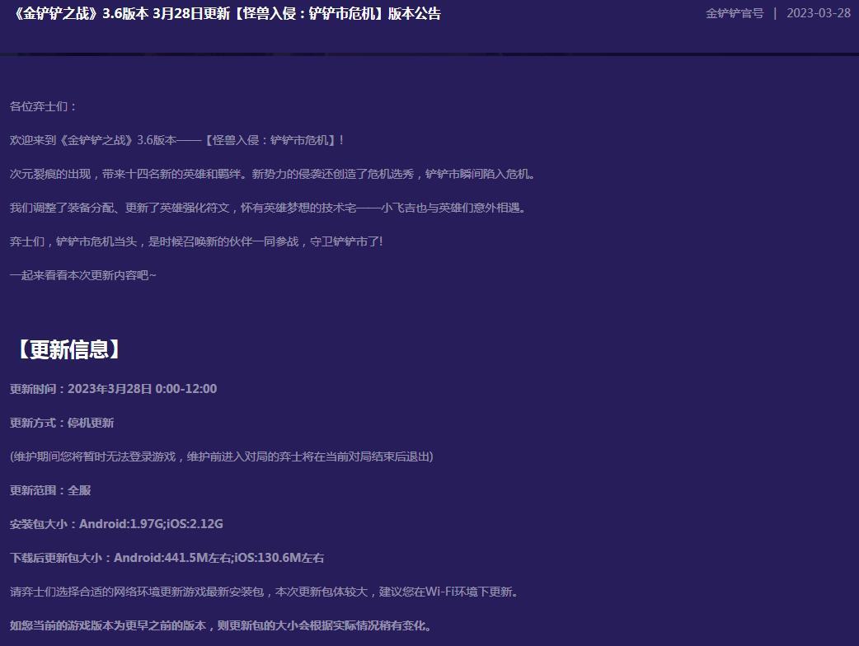The image size is (859, 646).
Task: Click the note about earlier game versions
Action: click(x=218, y=625)
